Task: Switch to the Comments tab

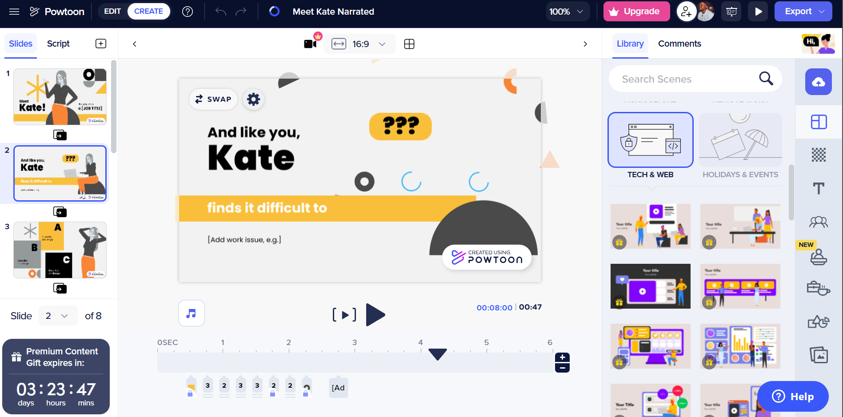Action: [x=679, y=44]
